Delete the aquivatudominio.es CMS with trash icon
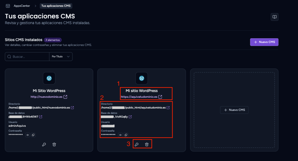298x161 pixels. [147, 144]
